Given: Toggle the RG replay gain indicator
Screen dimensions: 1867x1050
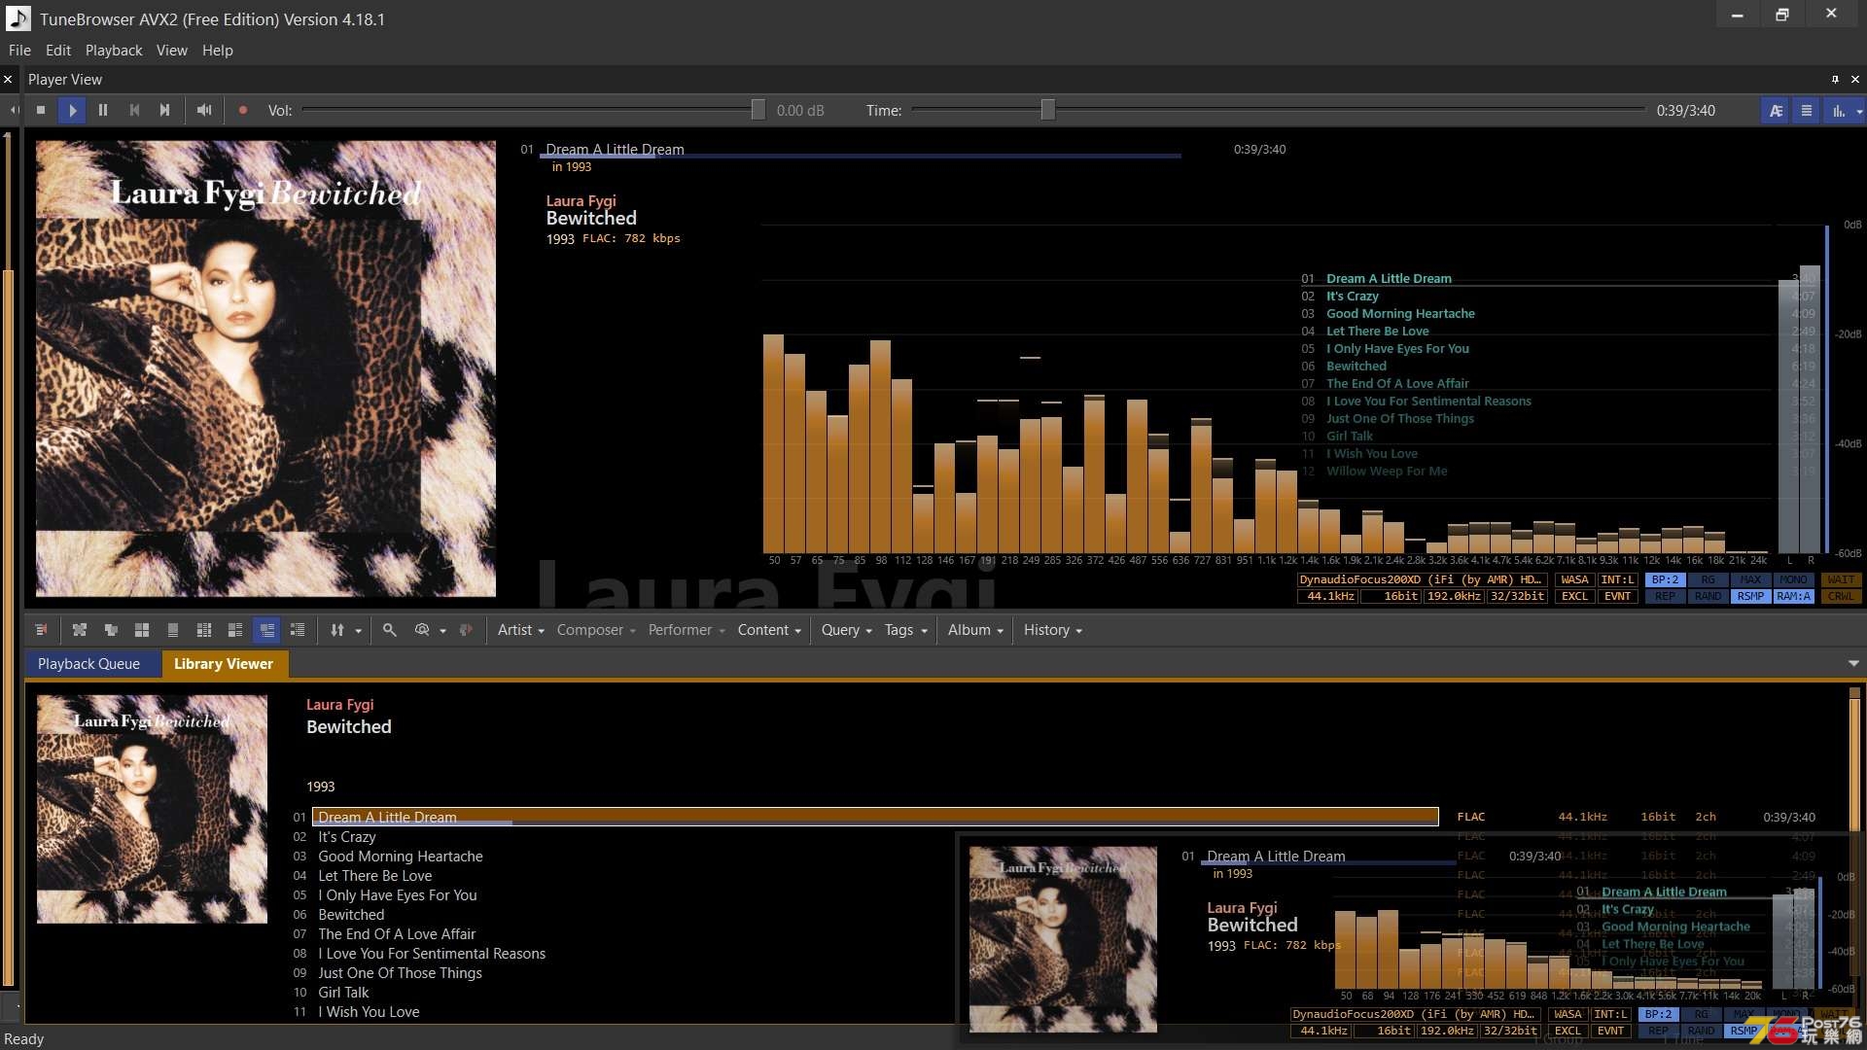Looking at the screenshot, I should [x=1708, y=579].
